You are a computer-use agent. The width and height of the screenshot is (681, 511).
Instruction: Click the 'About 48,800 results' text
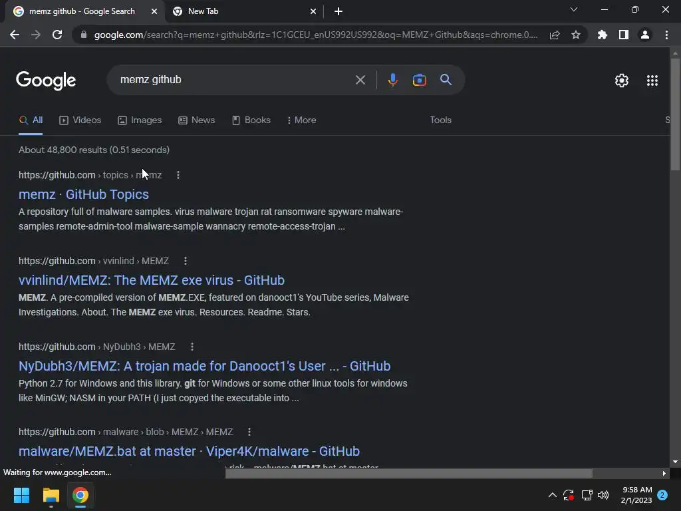[x=94, y=150]
